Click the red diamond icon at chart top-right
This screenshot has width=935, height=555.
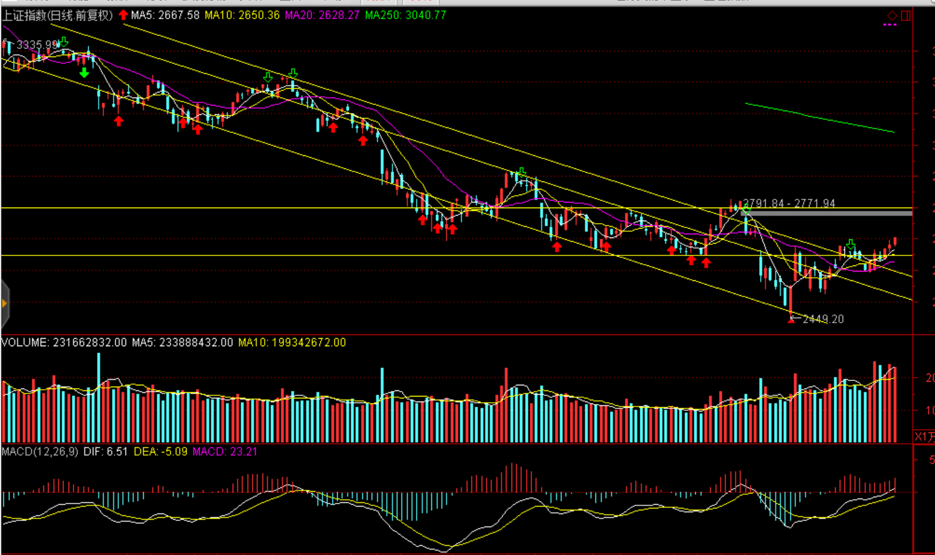[892, 16]
